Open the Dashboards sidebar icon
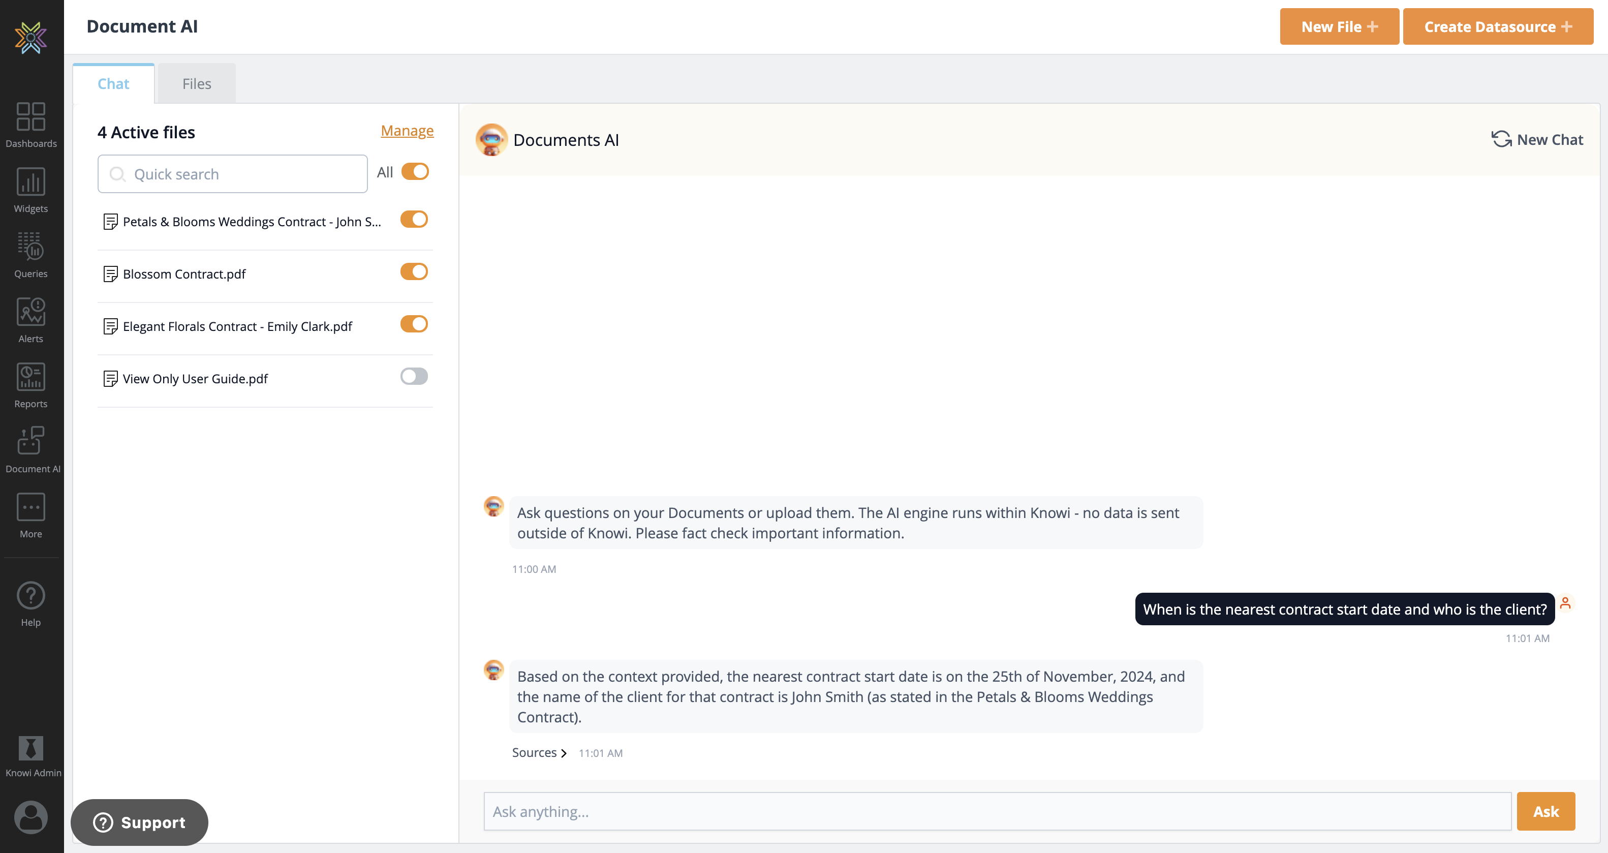 tap(30, 125)
